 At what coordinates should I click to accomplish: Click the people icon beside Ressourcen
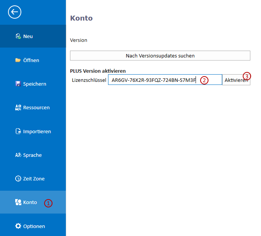click(x=18, y=108)
